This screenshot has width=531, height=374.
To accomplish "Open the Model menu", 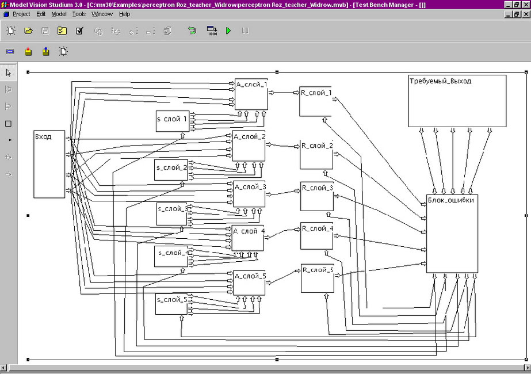I will [x=59, y=14].
